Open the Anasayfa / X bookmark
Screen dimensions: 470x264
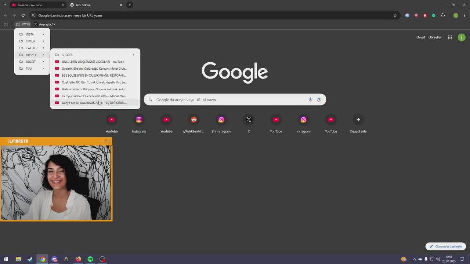(x=44, y=25)
